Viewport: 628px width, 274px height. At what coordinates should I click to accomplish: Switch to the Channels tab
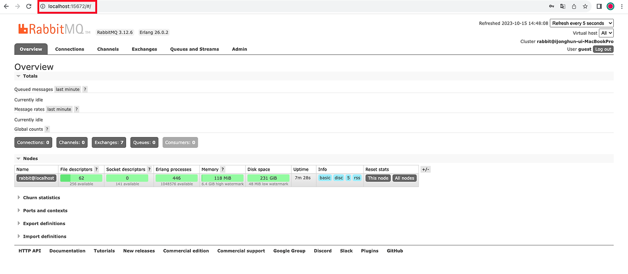(108, 49)
